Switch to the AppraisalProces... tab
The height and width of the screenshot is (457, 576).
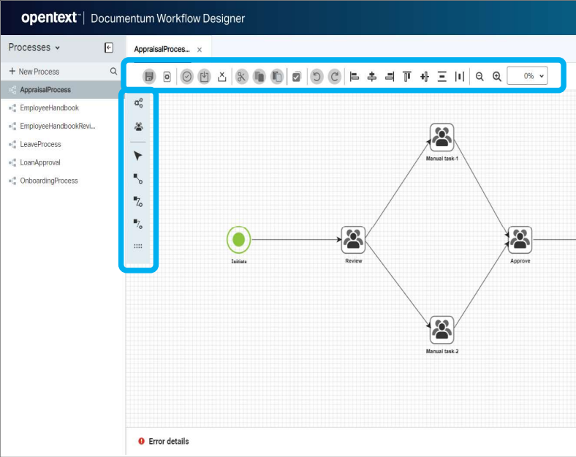pyautogui.click(x=162, y=50)
